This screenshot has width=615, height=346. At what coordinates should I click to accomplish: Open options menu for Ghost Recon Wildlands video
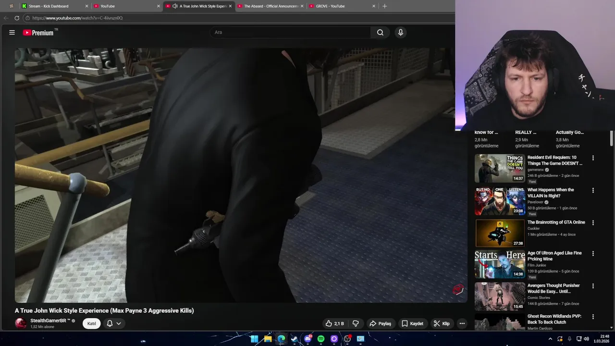click(593, 317)
